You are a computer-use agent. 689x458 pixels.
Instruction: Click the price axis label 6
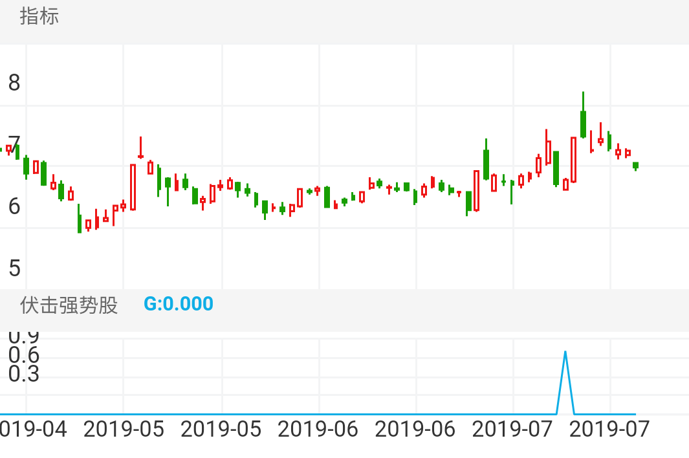(14, 206)
